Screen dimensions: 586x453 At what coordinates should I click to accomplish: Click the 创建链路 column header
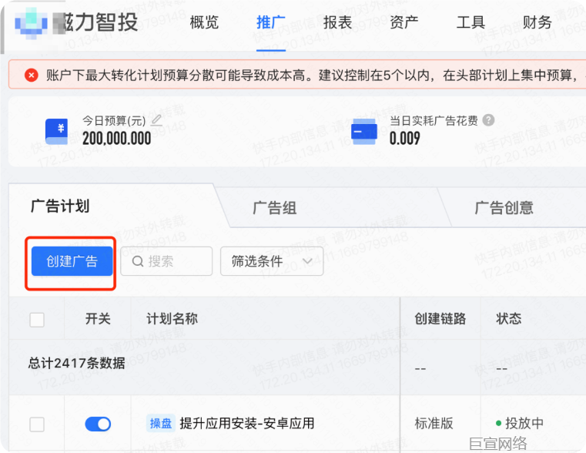click(440, 319)
